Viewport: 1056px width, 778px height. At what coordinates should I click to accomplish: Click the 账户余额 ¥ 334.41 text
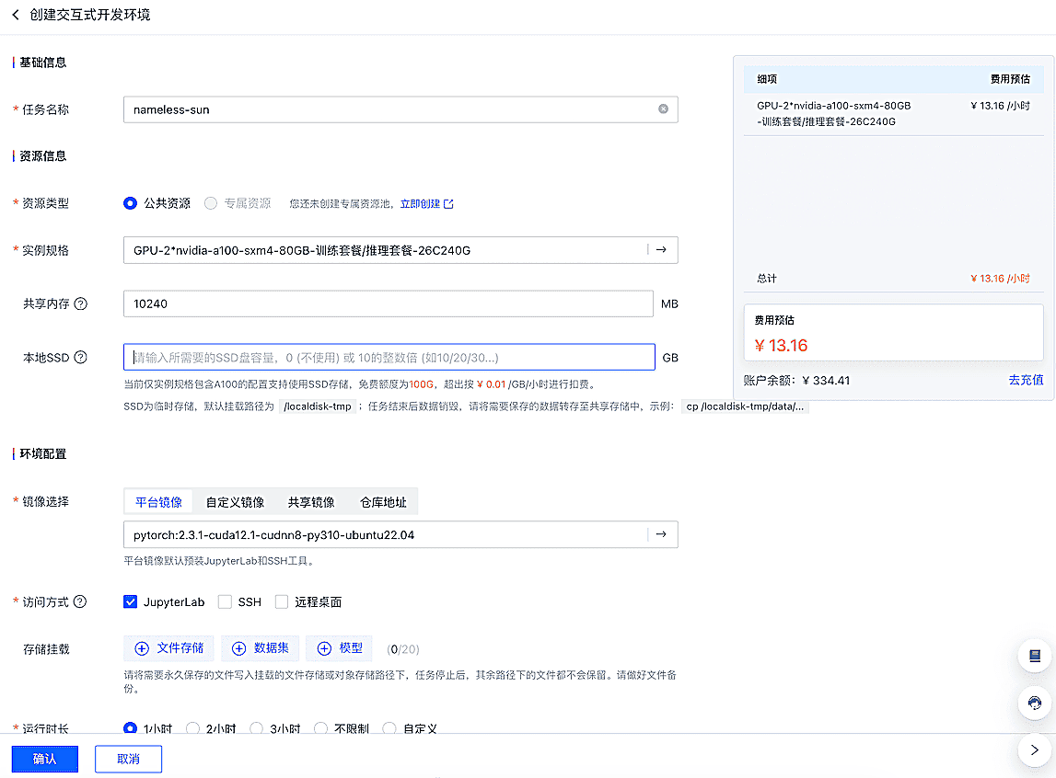pos(796,380)
